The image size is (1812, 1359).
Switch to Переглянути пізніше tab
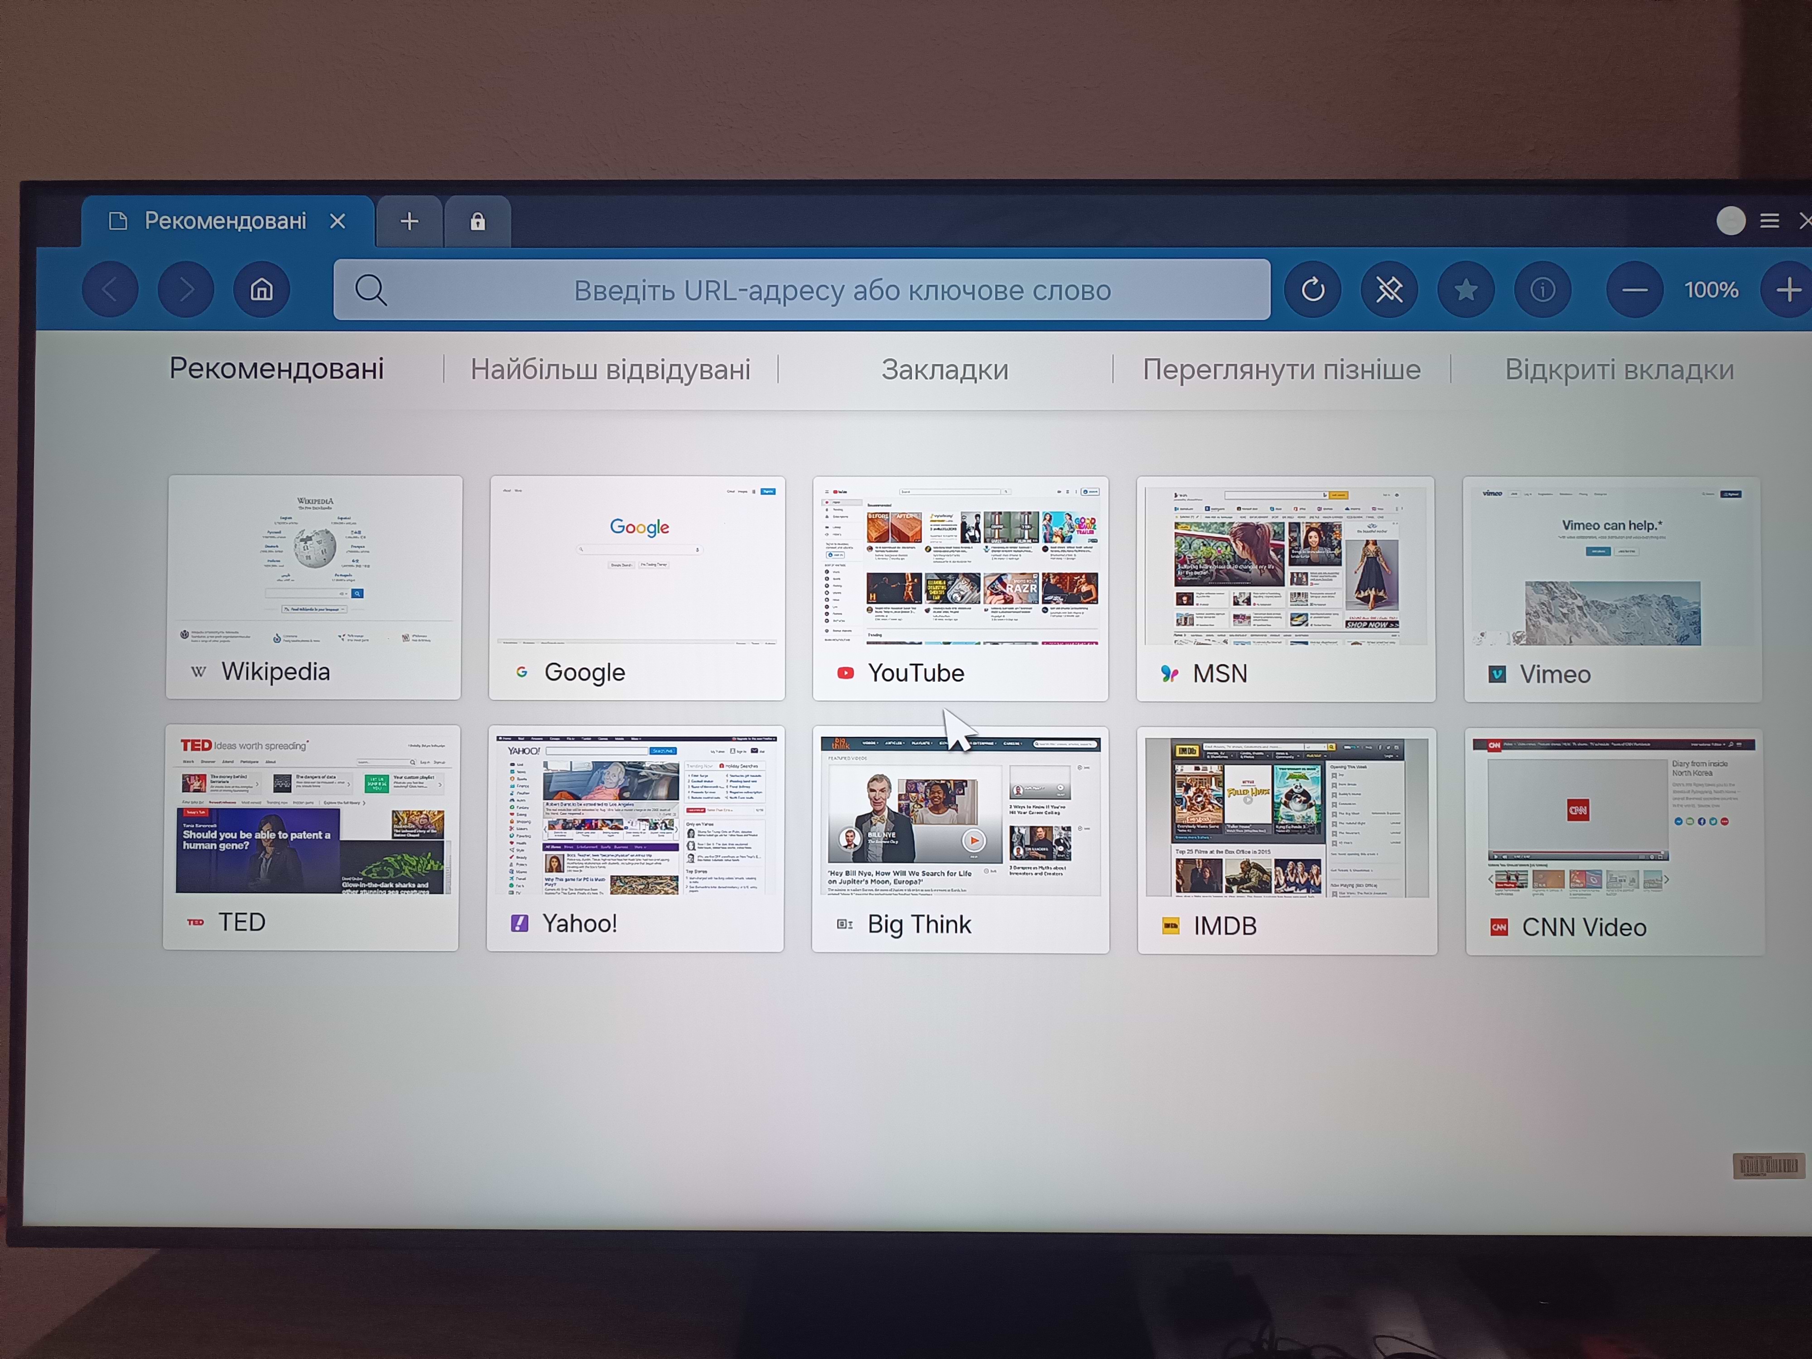coord(1281,370)
